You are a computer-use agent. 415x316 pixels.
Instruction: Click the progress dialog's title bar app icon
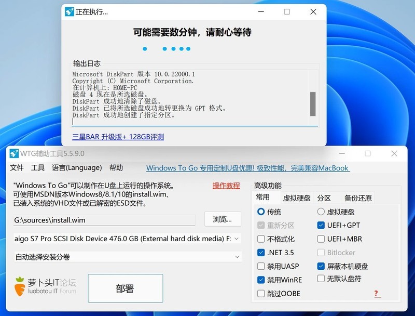pyautogui.click(x=68, y=11)
